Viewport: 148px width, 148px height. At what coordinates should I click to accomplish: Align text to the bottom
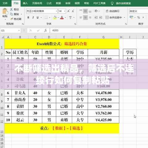90,11
